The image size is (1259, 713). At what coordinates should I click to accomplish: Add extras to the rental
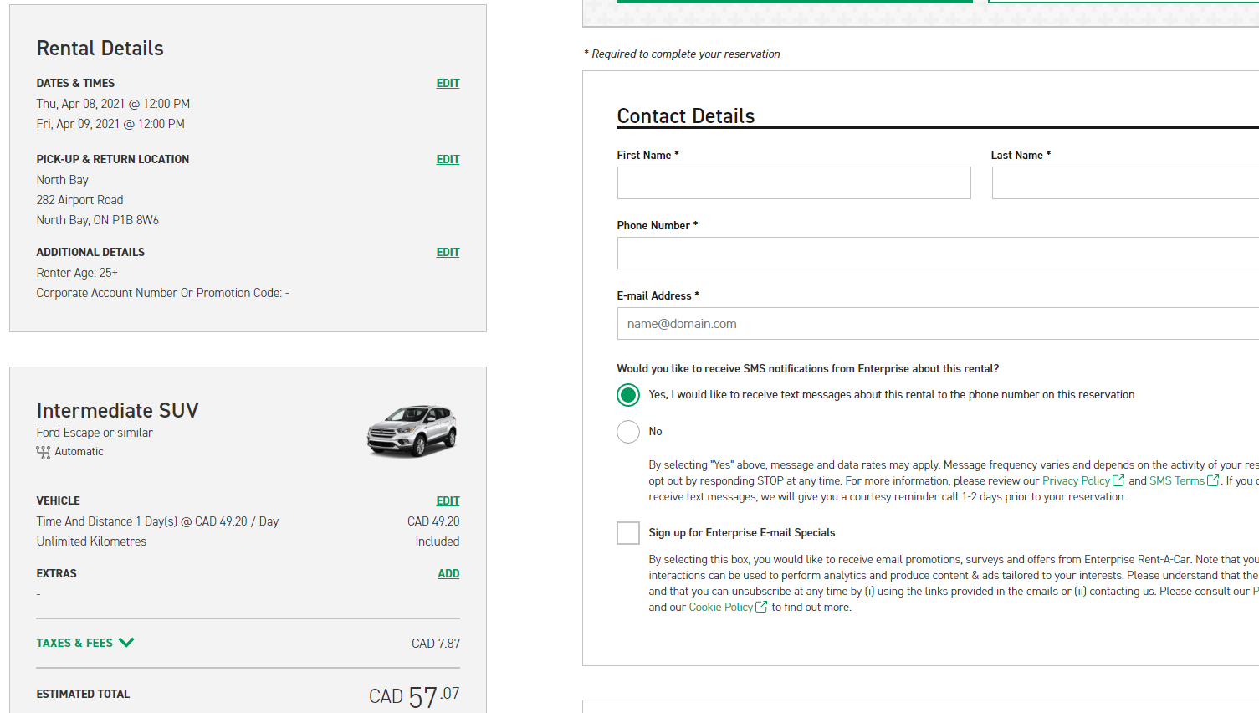(x=448, y=573)
